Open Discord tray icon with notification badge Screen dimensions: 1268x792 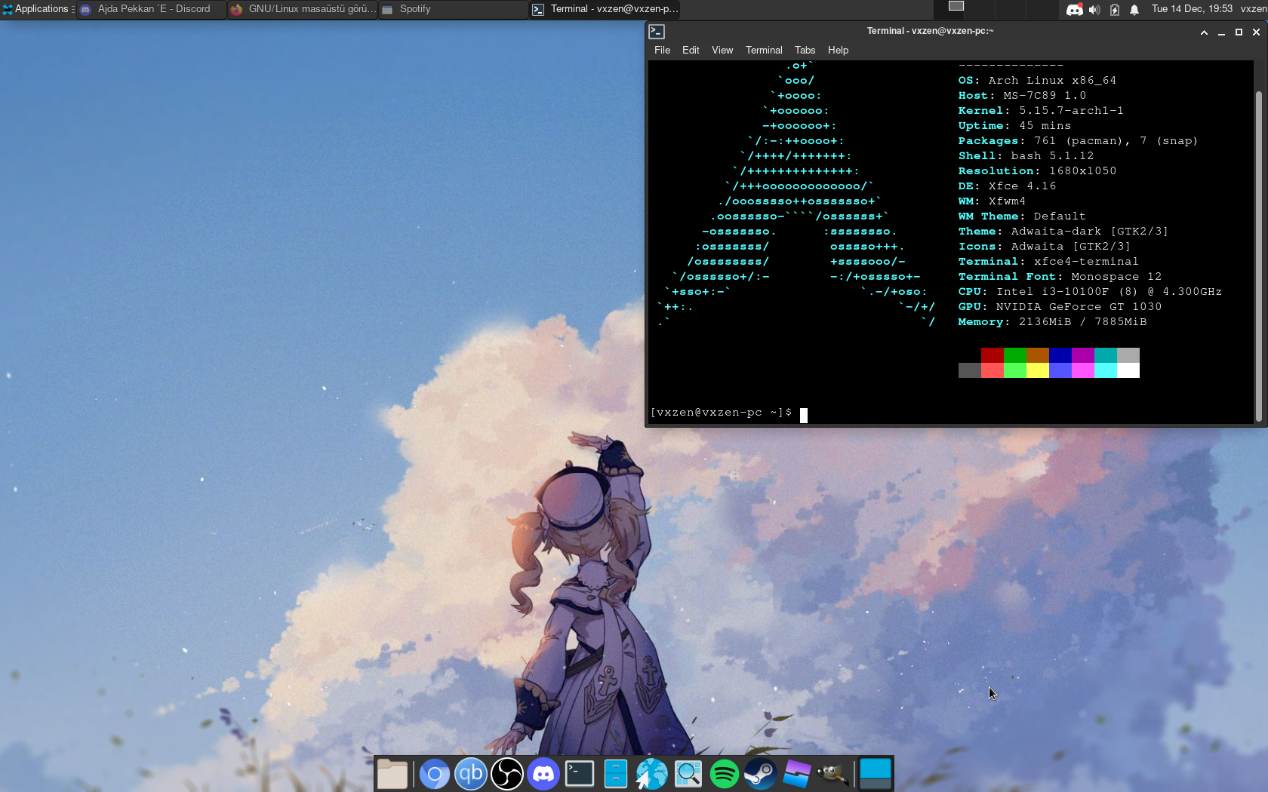point(1074,9)
